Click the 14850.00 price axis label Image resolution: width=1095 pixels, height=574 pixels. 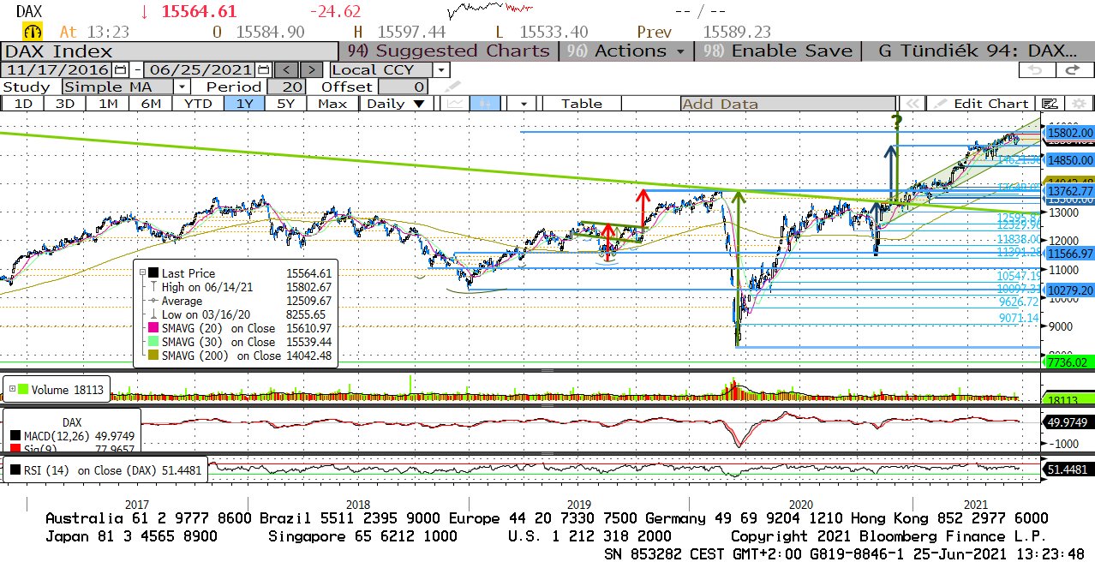click(x=1068, y=160)
